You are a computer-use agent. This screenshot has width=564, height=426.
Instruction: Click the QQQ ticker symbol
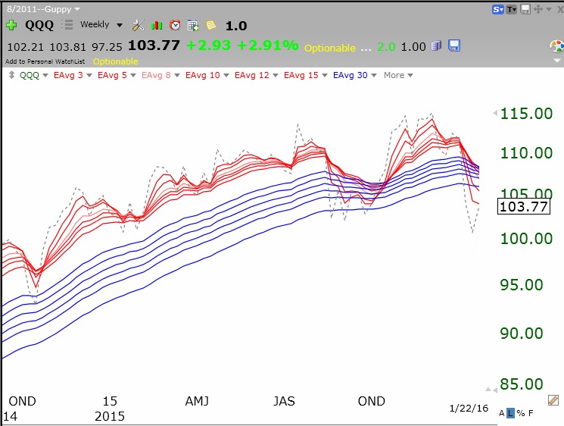pyautogui.click(x=39, y=25)
